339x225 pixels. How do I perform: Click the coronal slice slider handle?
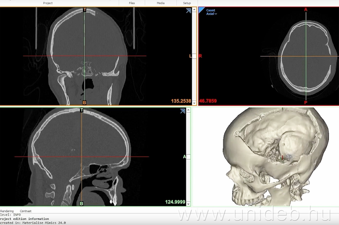pos(194,56)
